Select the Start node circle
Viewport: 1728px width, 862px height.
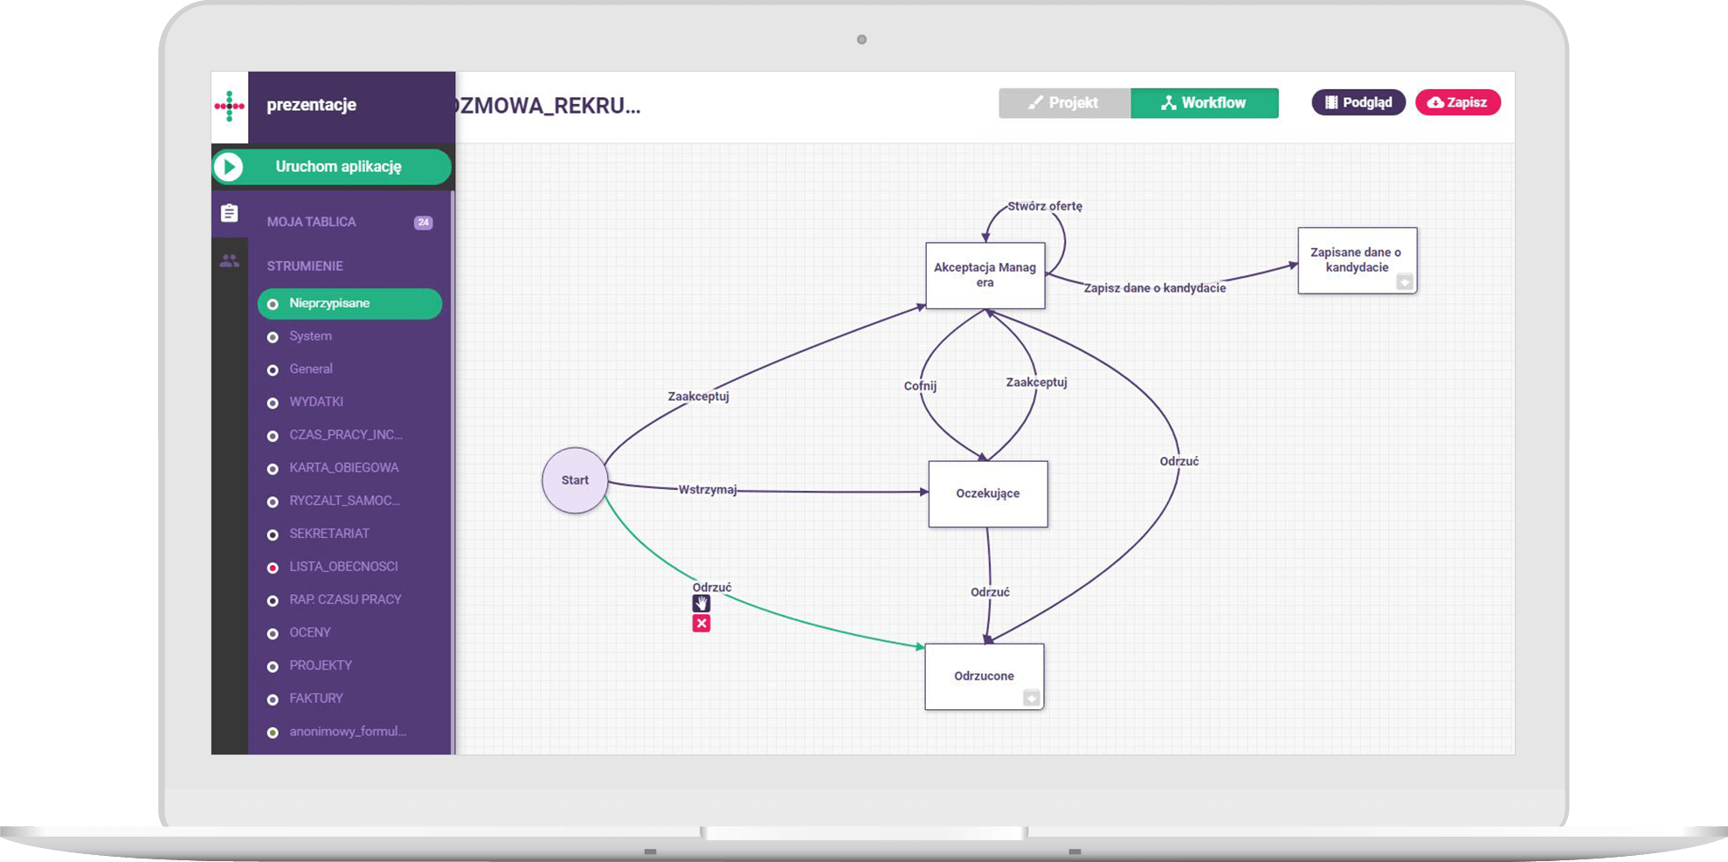point(575,480)
